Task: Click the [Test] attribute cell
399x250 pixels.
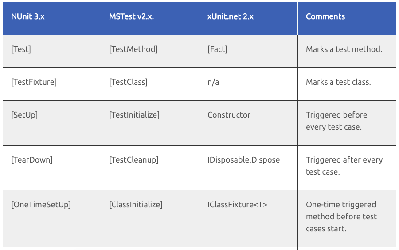Action: click(21, 49)
